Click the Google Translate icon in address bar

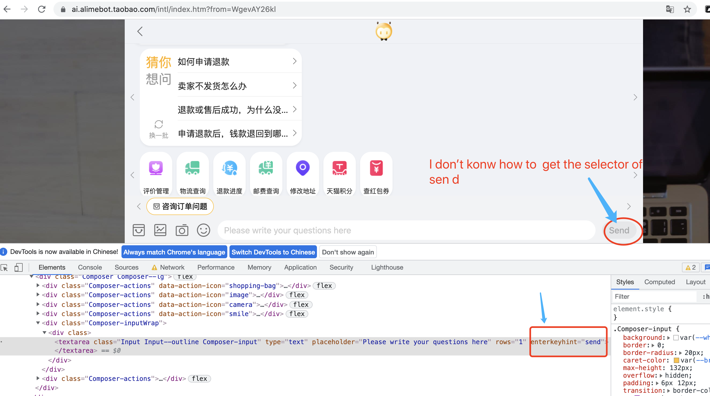point(670,9)
